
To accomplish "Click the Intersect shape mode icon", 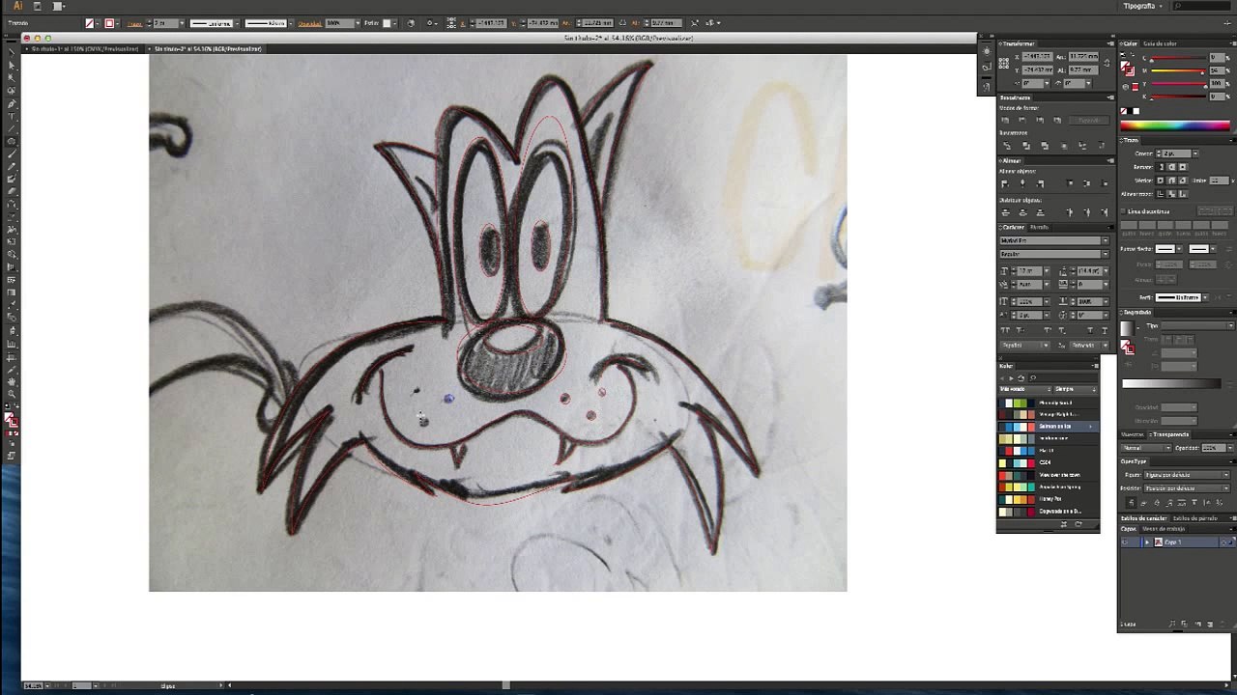I will pyautogui.click(x=1040, y=120).
